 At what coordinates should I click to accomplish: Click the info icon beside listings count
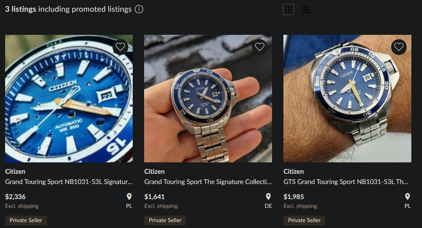point(139,10)
